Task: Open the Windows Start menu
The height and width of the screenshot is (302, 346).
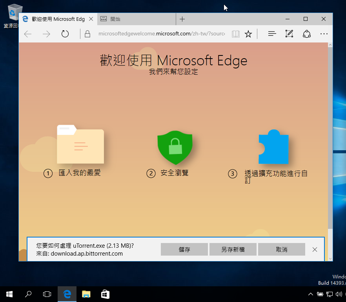Action: coord(9,294)
